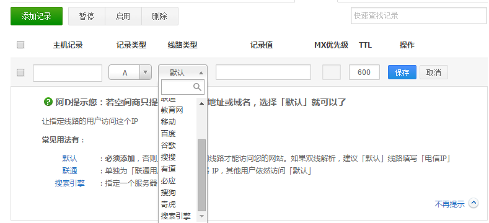Click the 暂停 button
This screenshot has width=489, height=223.
click(87, 16)
